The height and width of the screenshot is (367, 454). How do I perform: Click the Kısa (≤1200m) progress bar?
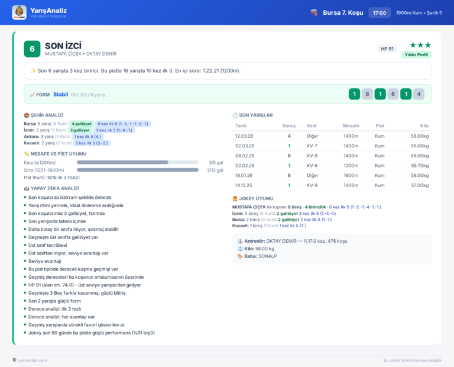click(x=138, y=162)
